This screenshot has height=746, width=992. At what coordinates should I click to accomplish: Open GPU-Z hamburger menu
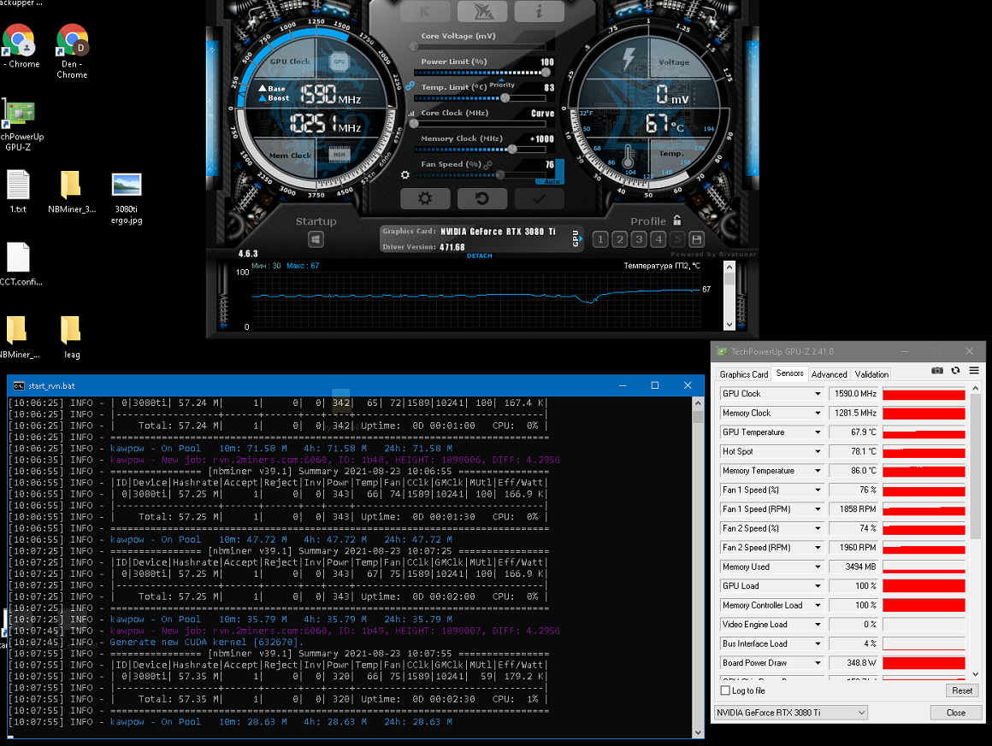pyautogui.click(x=974, y=371)
